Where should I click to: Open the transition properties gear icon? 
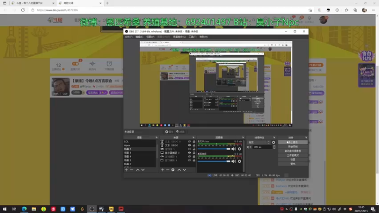(273, 142)
